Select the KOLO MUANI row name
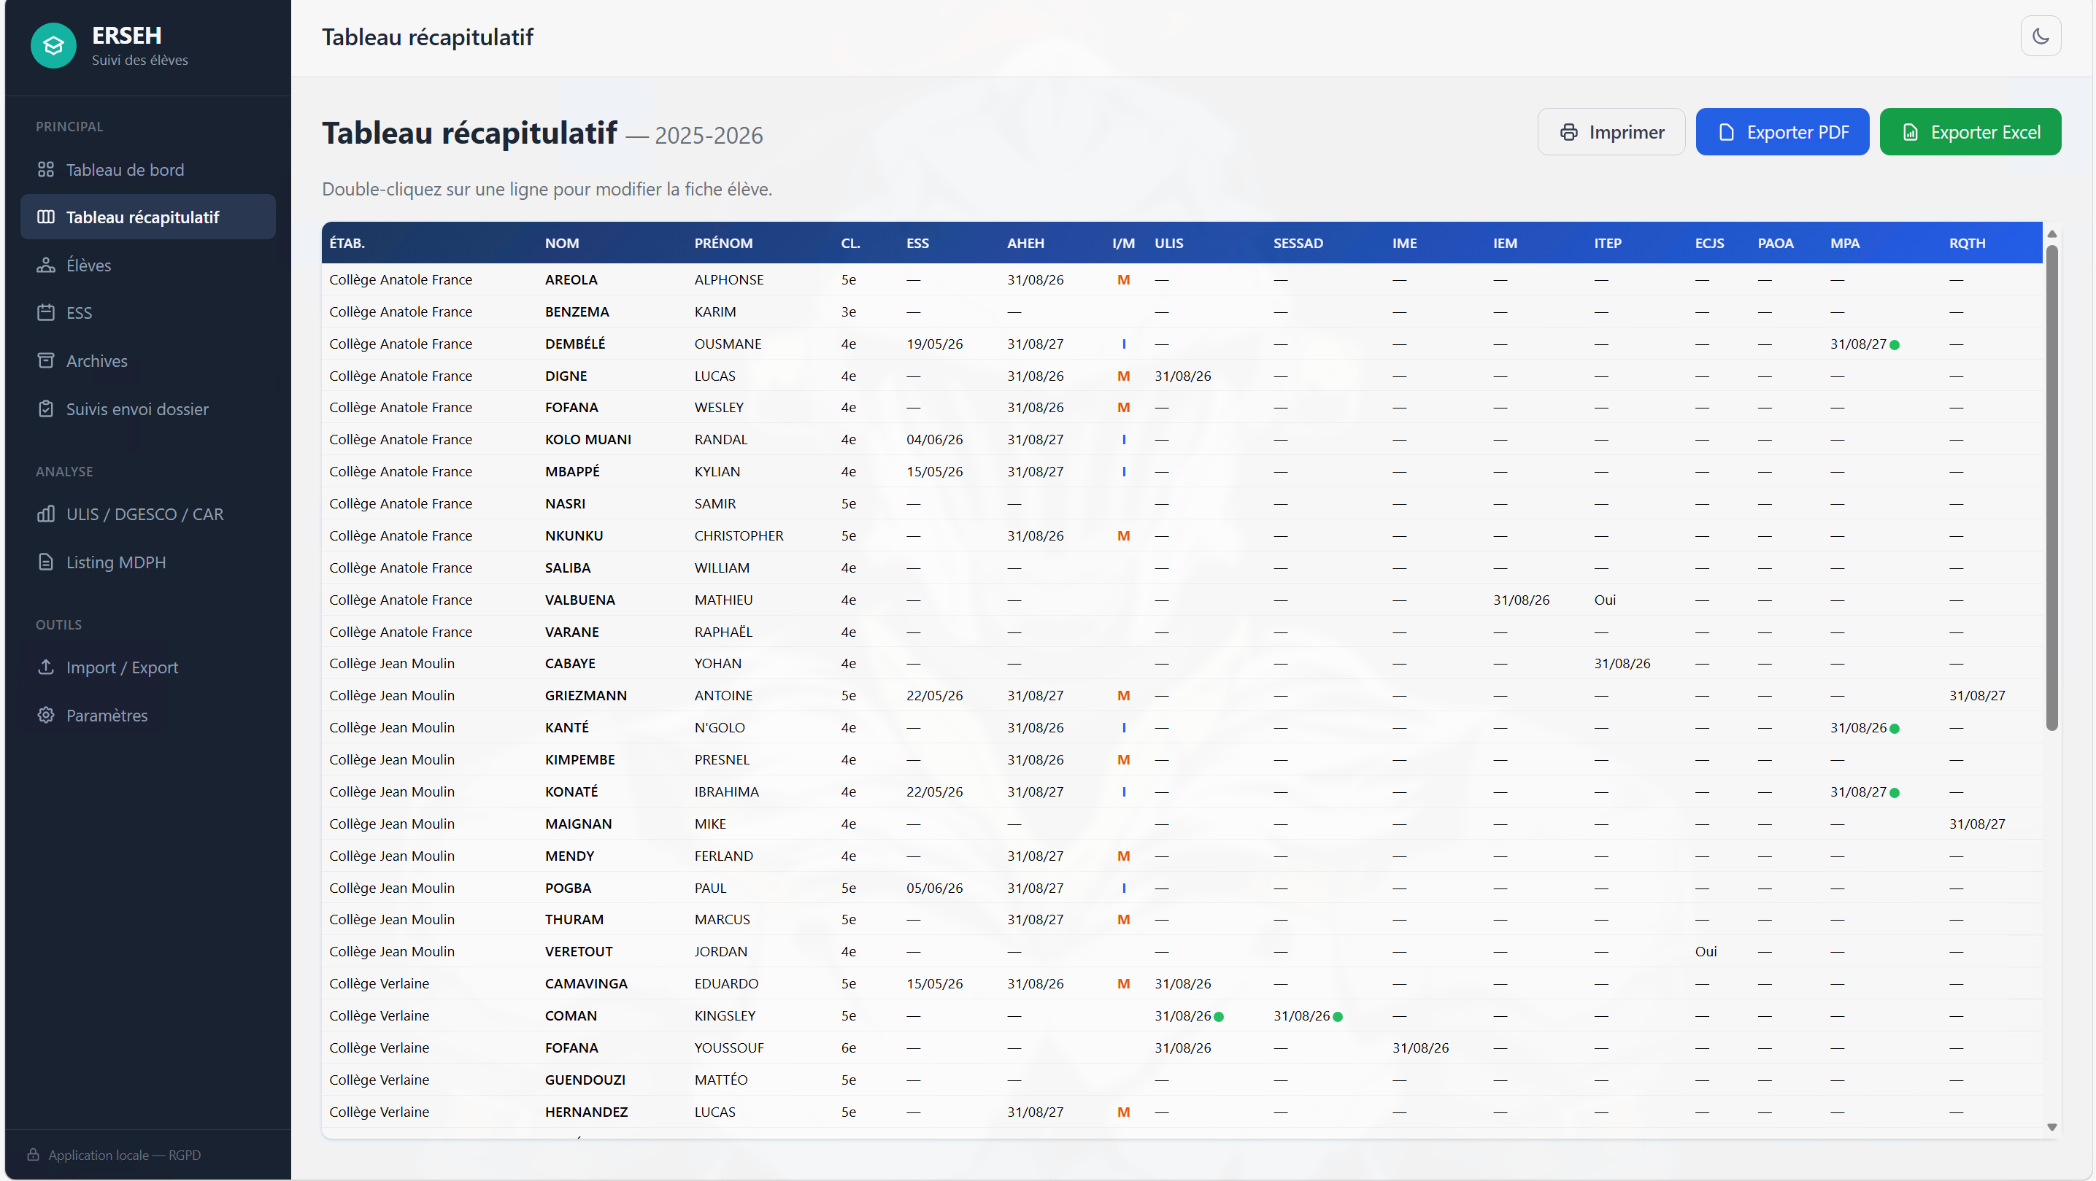Viewport: 2096px width, 1181px height. [587, 439]
